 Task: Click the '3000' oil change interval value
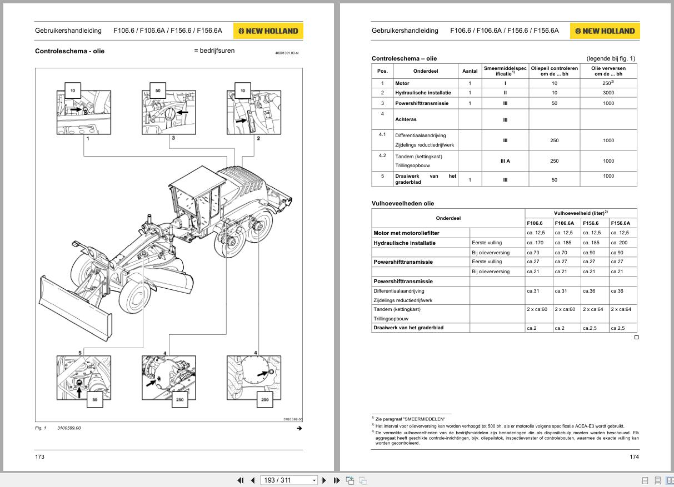608,93
